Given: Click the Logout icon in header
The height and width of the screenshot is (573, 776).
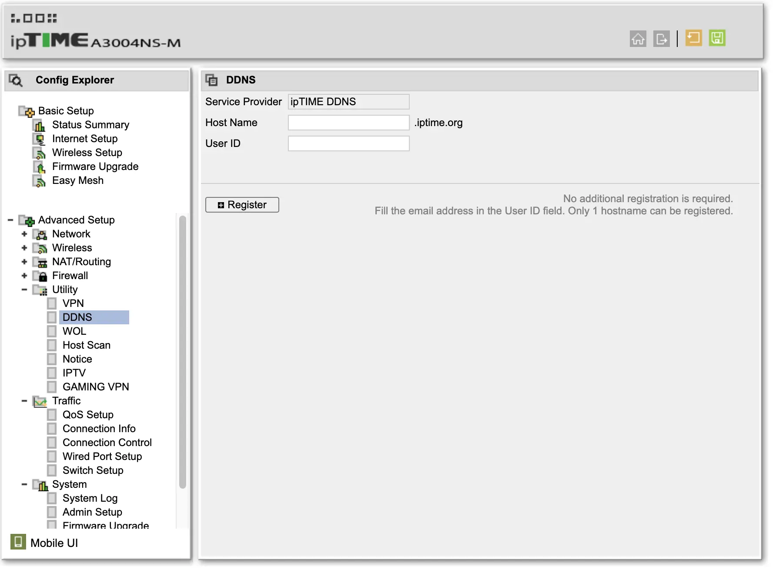Looking at the screenshot, I should 661,39.
